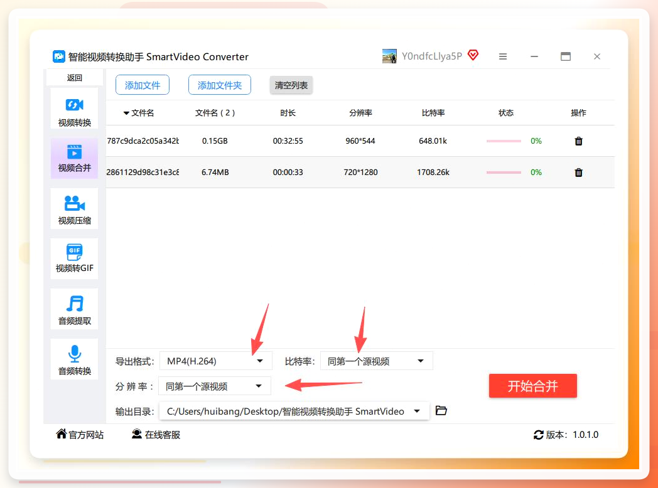This screenshot has width=658, height=488.
Task: Open the 音频转换 audio convert tool
Action: tap(74, 359)
